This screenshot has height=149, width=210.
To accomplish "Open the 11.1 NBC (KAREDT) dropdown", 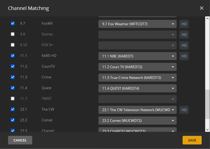I will coord(137,56).
